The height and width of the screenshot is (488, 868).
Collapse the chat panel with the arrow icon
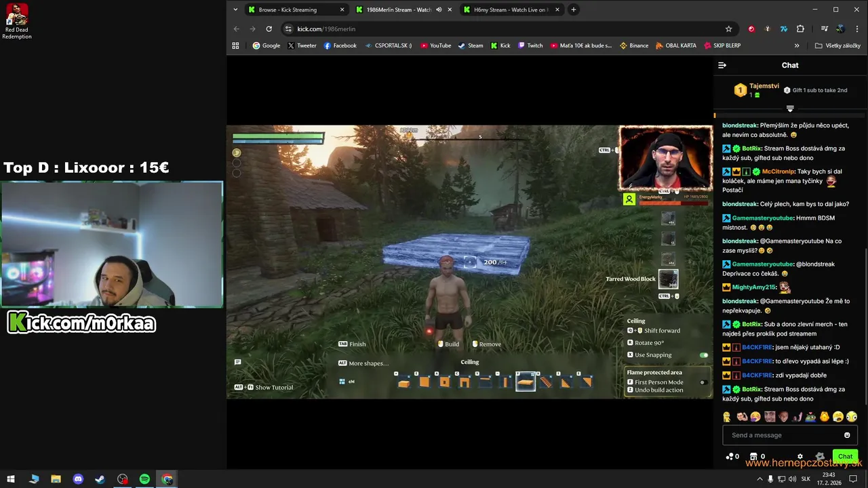pos(722,65)
